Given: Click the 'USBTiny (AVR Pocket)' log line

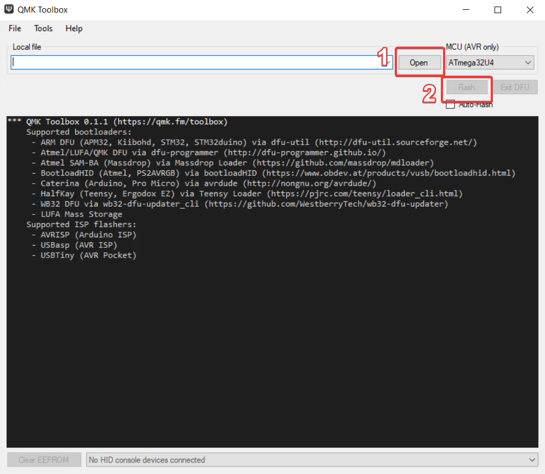Looking at the screenshot, I should (x=84, y=255).
